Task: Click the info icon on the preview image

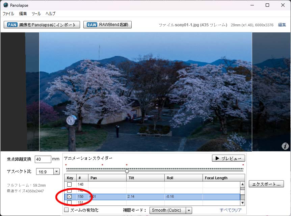Action: click(x=285, y=146)
